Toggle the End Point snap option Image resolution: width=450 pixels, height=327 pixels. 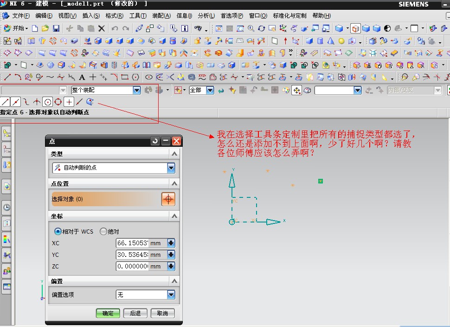(5, 102)
